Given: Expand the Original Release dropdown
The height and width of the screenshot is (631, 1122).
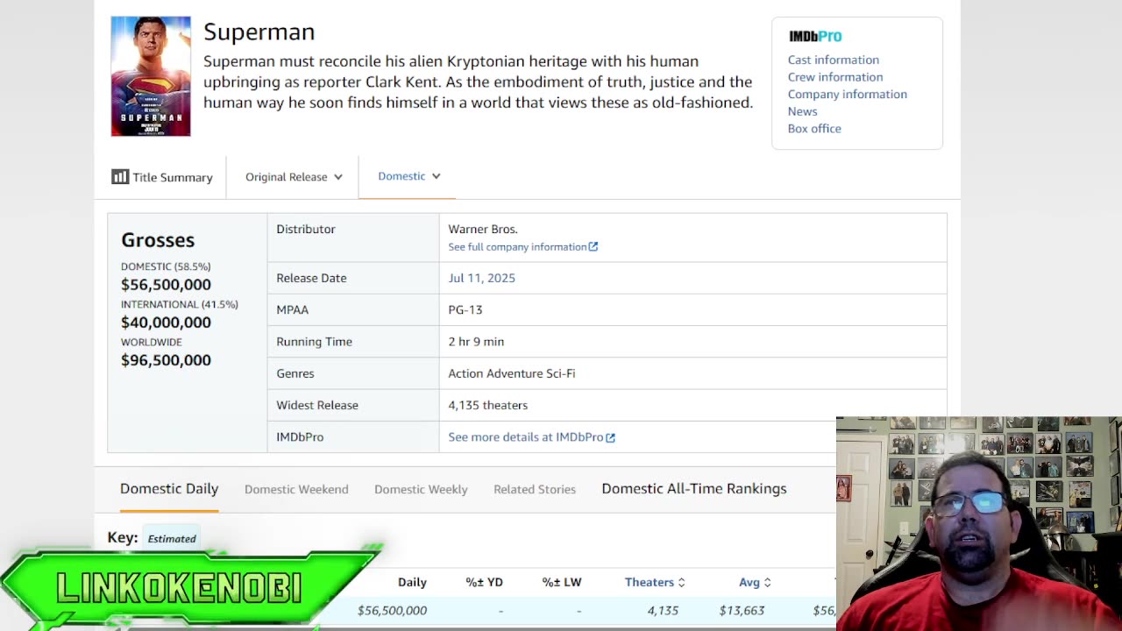Looking at the screenshot, I should click(x=294, y=177).
